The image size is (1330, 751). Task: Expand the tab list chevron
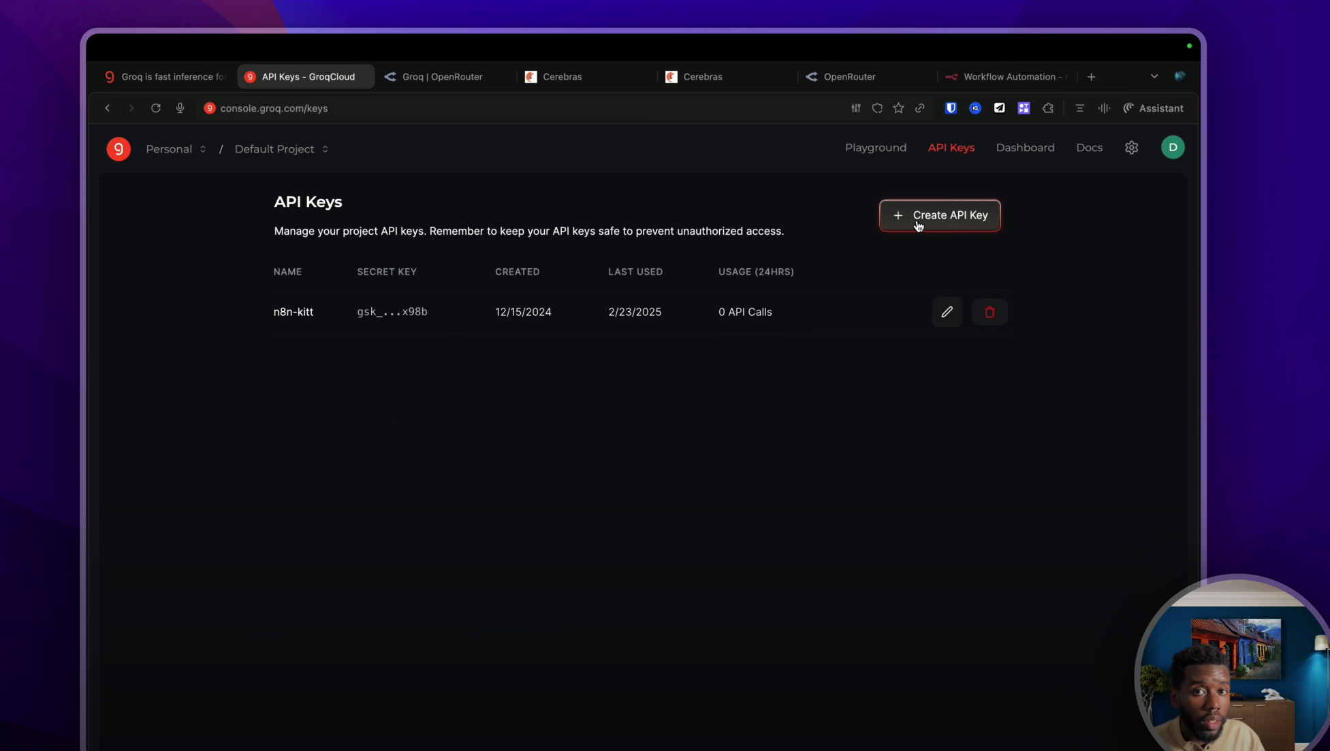[1154, 77]
